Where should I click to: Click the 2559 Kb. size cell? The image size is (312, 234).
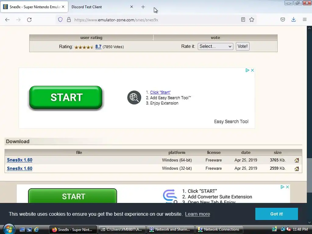278,168
